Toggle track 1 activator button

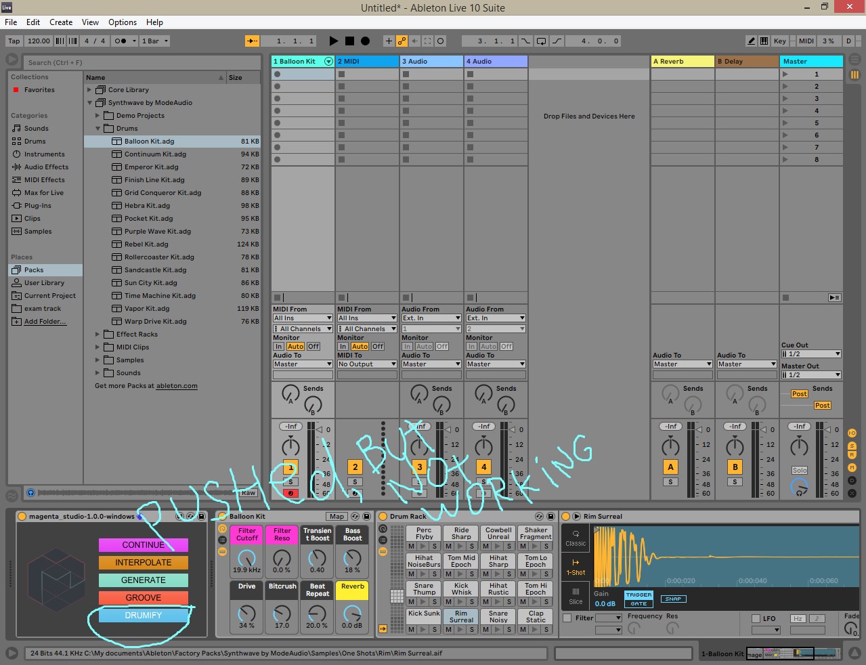tap(290, 467)
